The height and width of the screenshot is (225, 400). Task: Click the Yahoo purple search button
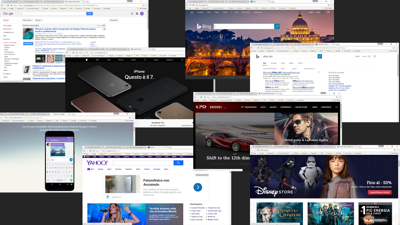[178, 163]
